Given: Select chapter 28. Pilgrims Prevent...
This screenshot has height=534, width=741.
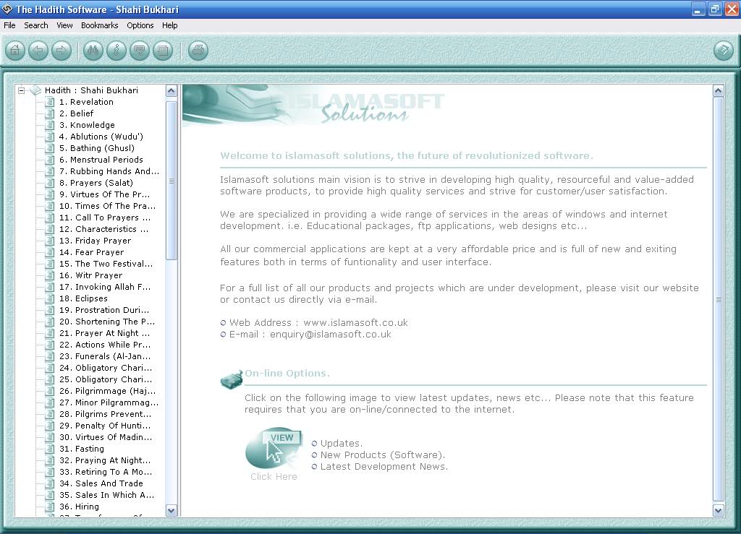Looking at the screenshot, I should point(105,414).
